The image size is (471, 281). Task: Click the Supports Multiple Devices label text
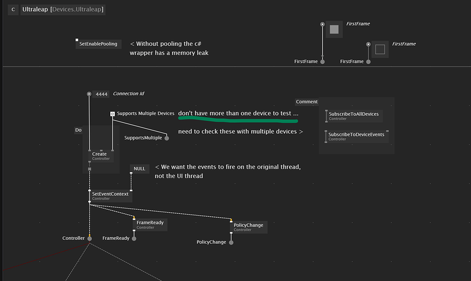click(145, 113)
